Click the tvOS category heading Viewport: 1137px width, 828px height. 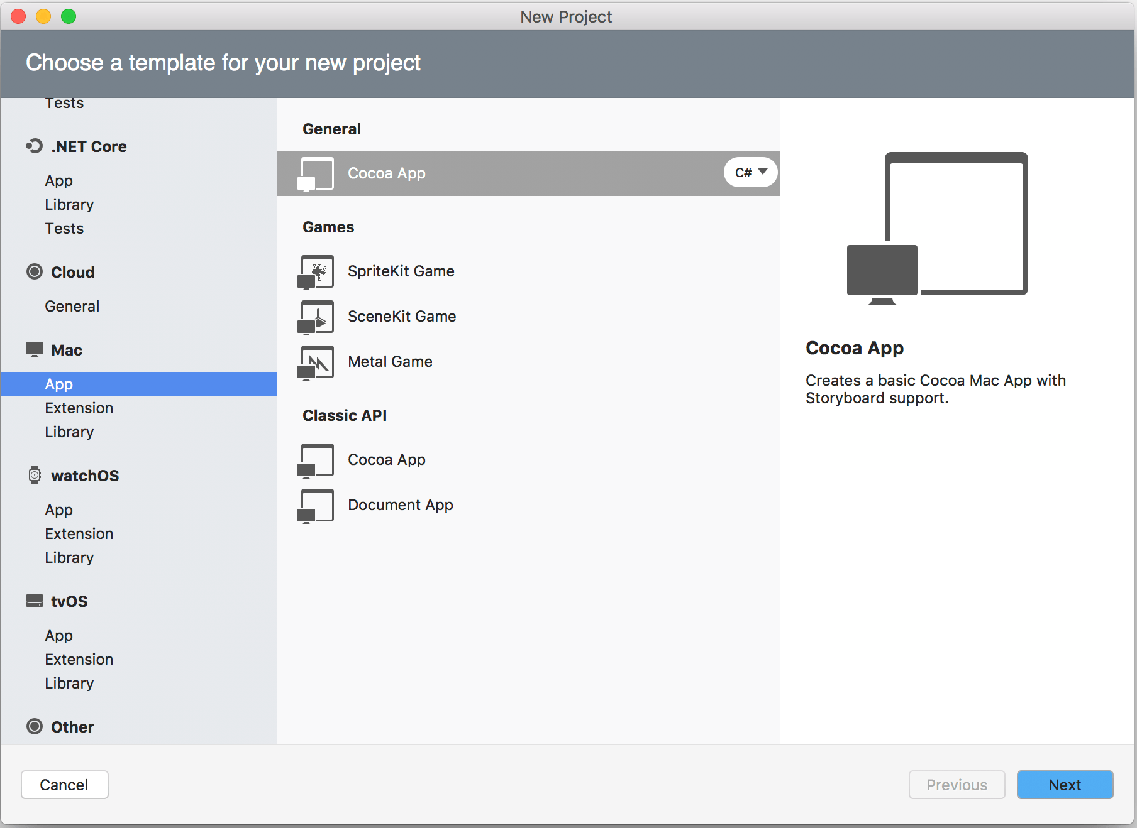pos(69,601)
